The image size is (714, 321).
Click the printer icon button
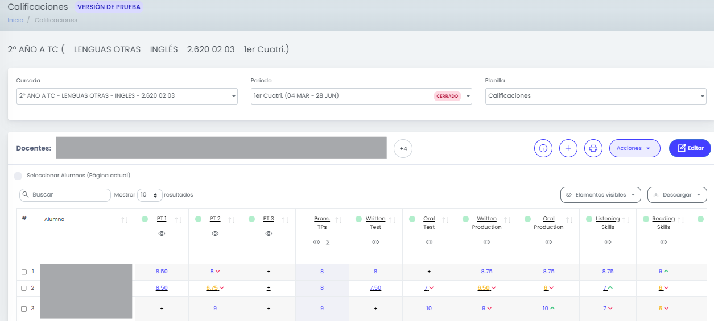[x=593, y=148]
